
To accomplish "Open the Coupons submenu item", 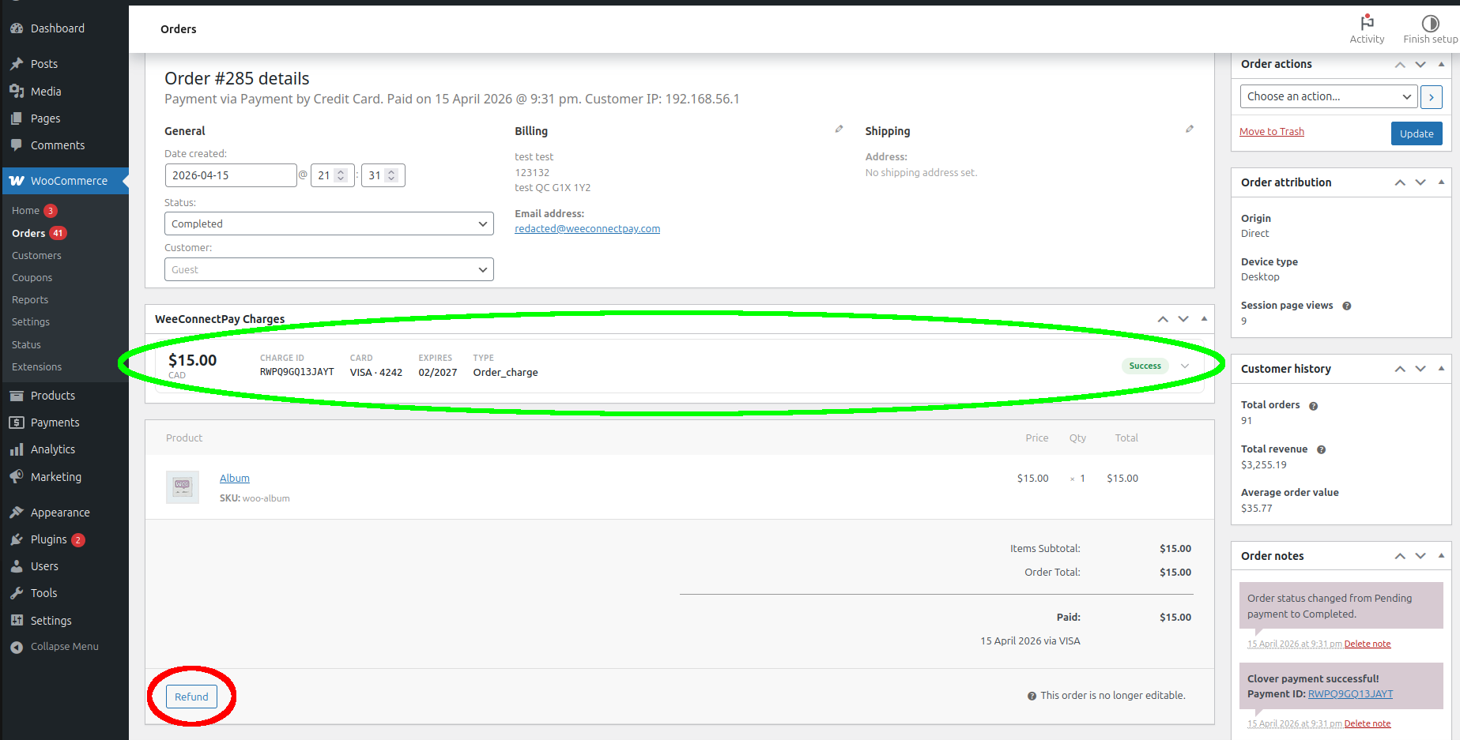I will pyautogui.click(x=32, y=278).
